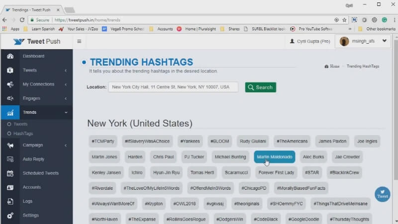Select the Chris Paul trend tag
The image size is (398, 224).
(x=164, y=157)
